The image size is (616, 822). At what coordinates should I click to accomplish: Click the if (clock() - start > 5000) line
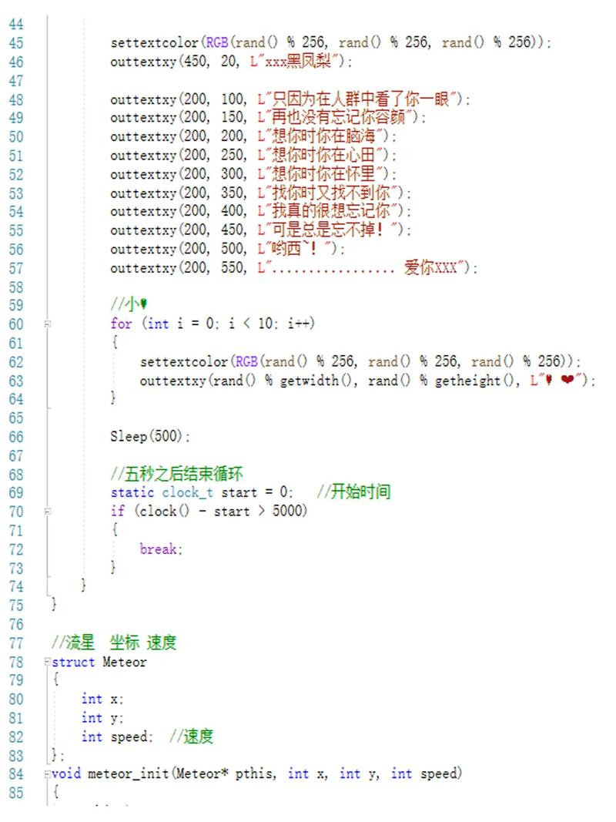[x=209, y=511]
